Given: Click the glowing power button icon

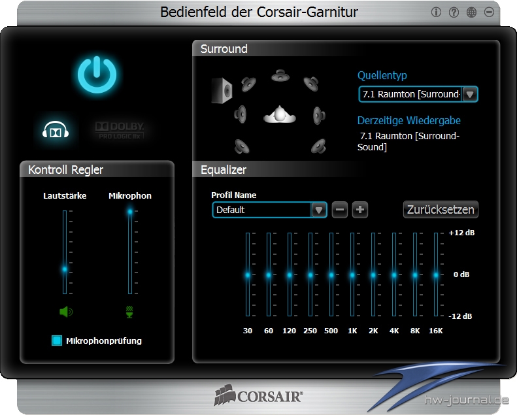Looking at the screenshot, I should (97, 75).
